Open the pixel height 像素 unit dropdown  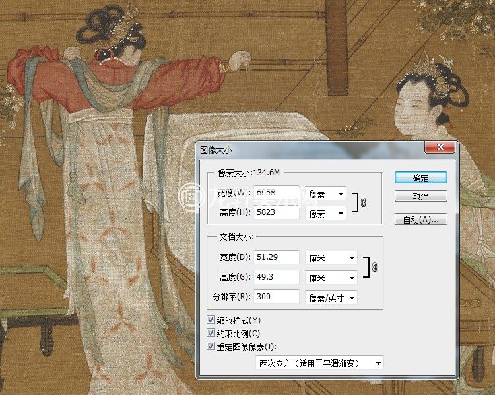[x=325, y=214]
